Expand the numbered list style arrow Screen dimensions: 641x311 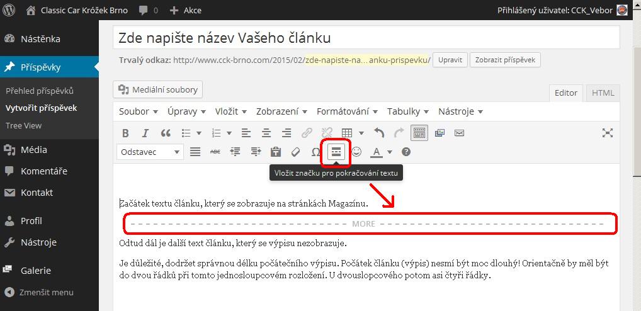tap(229, 133)
